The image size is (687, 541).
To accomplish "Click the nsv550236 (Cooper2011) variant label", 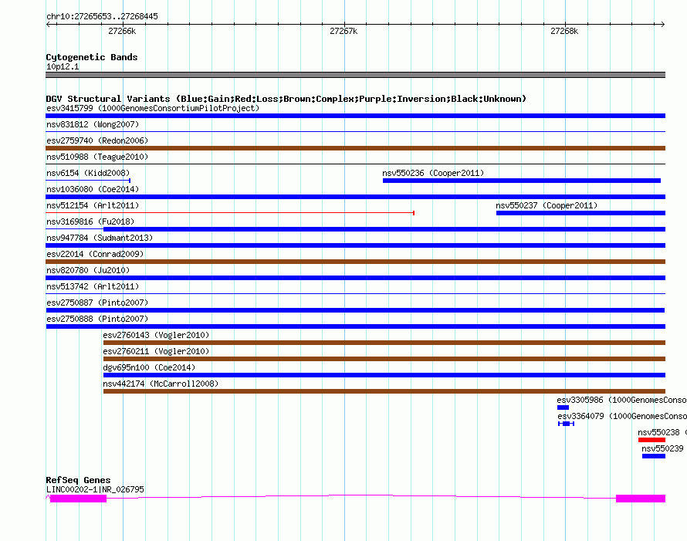I will coord(433,173).
